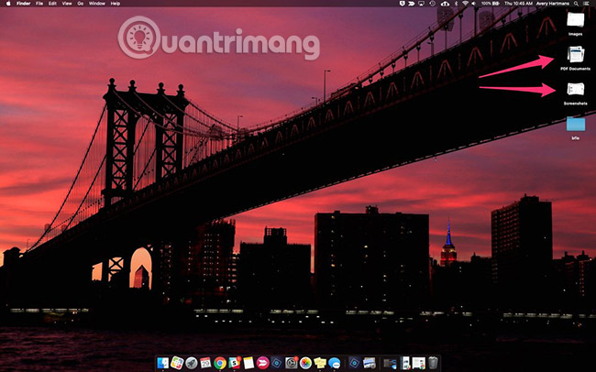Click the cloud upload status icon
The width and height of the screenshot is (596, 372).
(x=445, y=4)
